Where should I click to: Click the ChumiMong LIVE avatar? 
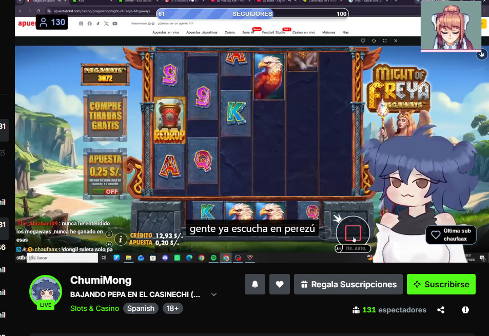coord(46,292)
